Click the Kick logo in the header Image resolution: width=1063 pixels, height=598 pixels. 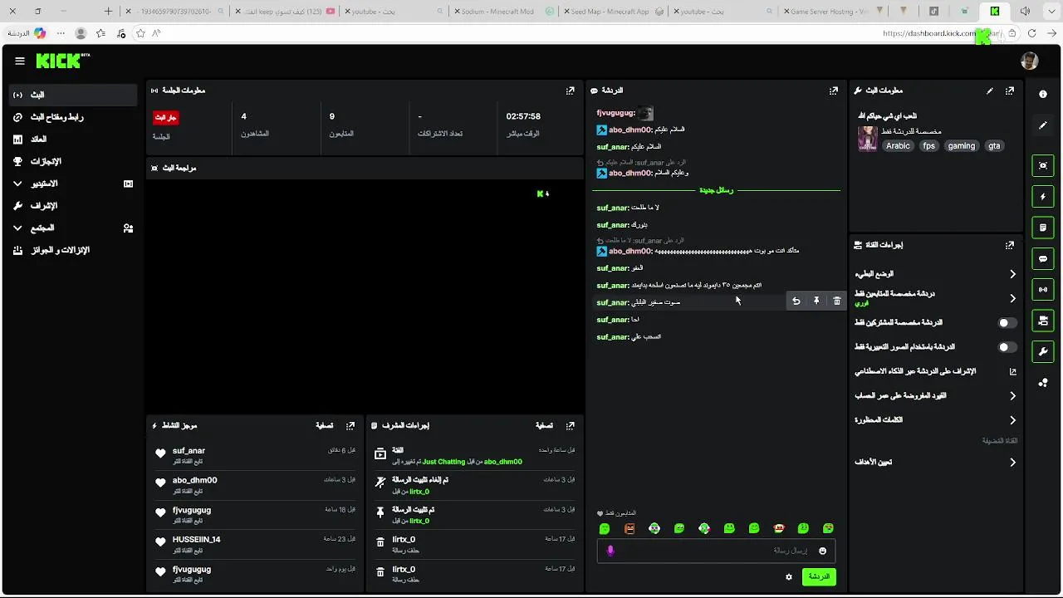point(62,61)
